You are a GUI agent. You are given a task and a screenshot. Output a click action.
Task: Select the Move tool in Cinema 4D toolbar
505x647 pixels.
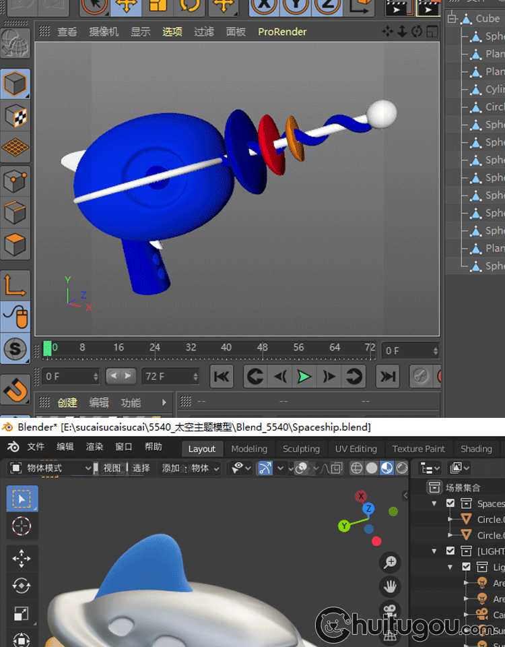point(126,6)
